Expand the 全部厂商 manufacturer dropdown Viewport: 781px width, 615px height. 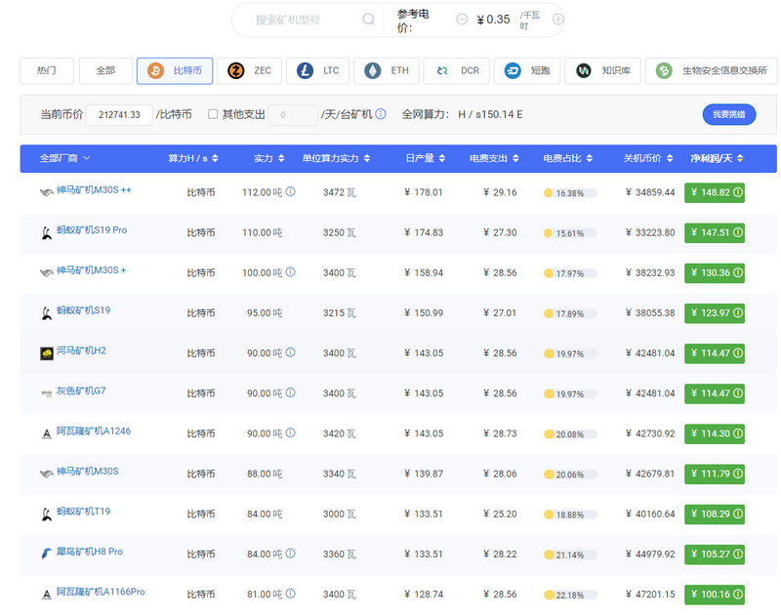click(64, 158)
